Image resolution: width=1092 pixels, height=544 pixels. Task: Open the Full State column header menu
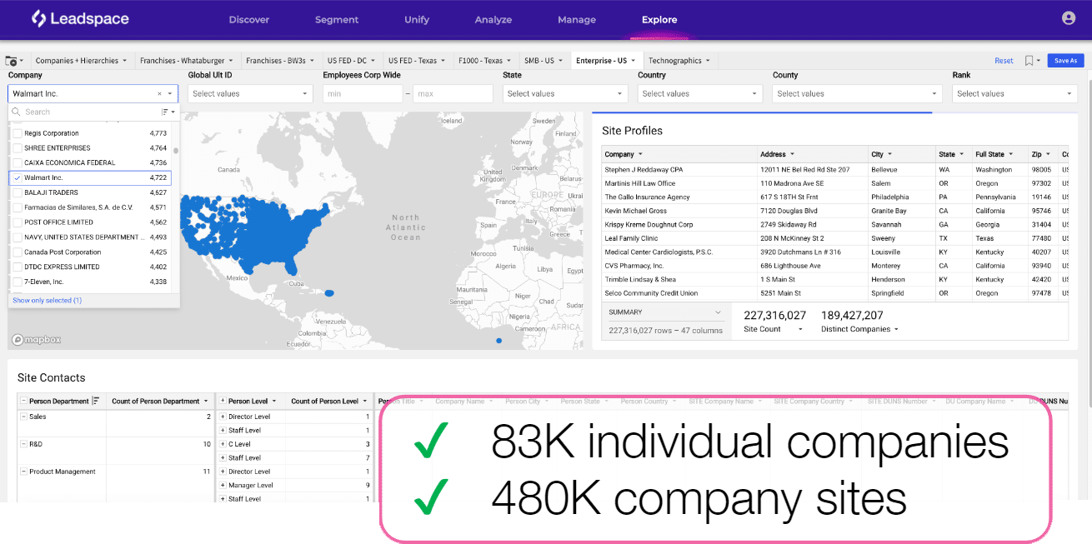[1010, 154]
